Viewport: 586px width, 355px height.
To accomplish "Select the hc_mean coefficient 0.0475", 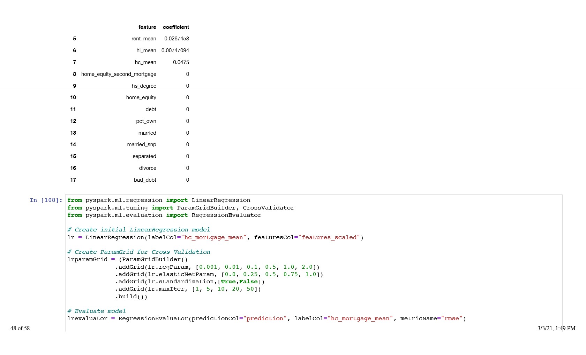I will 181,62.
